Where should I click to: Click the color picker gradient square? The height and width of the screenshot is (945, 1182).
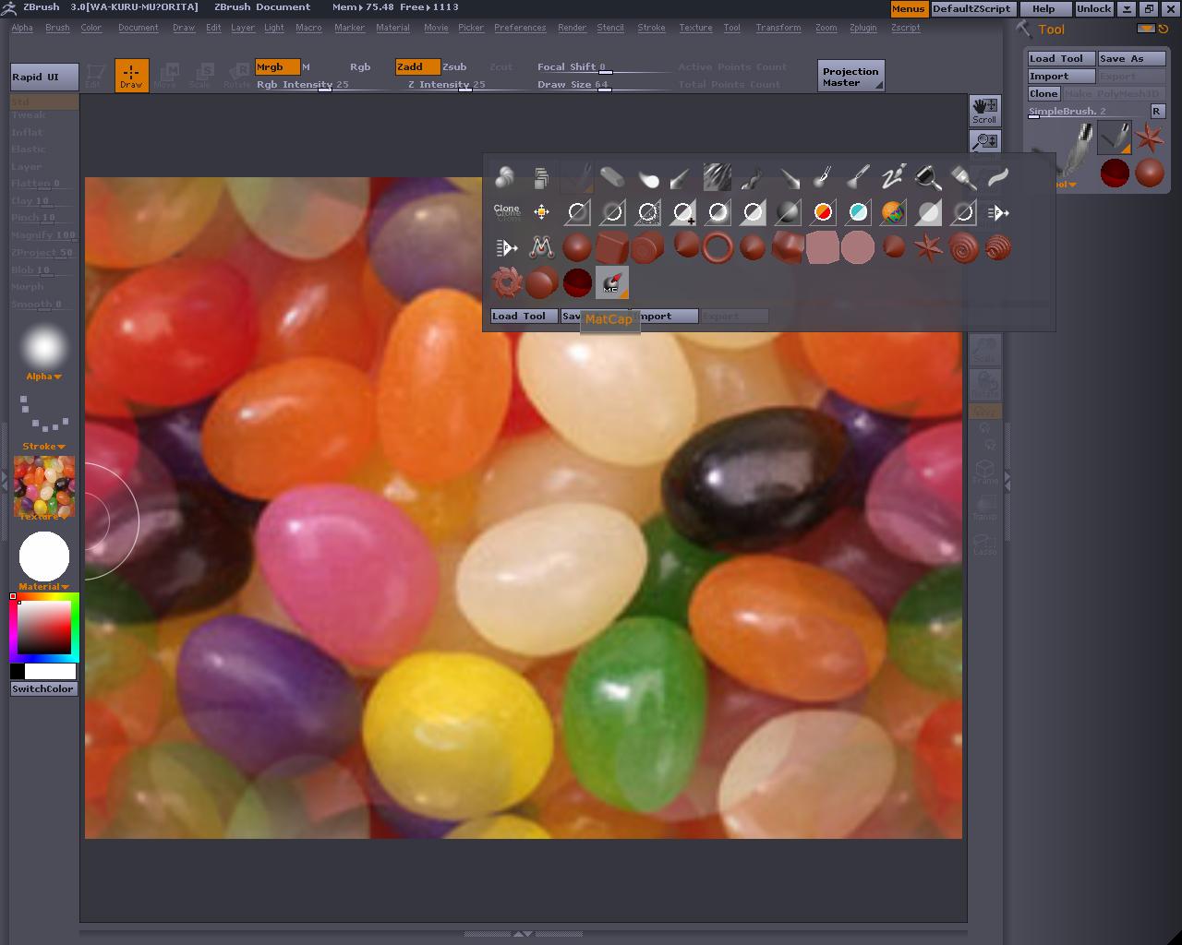pyautogui.click(x=44, y=628)
